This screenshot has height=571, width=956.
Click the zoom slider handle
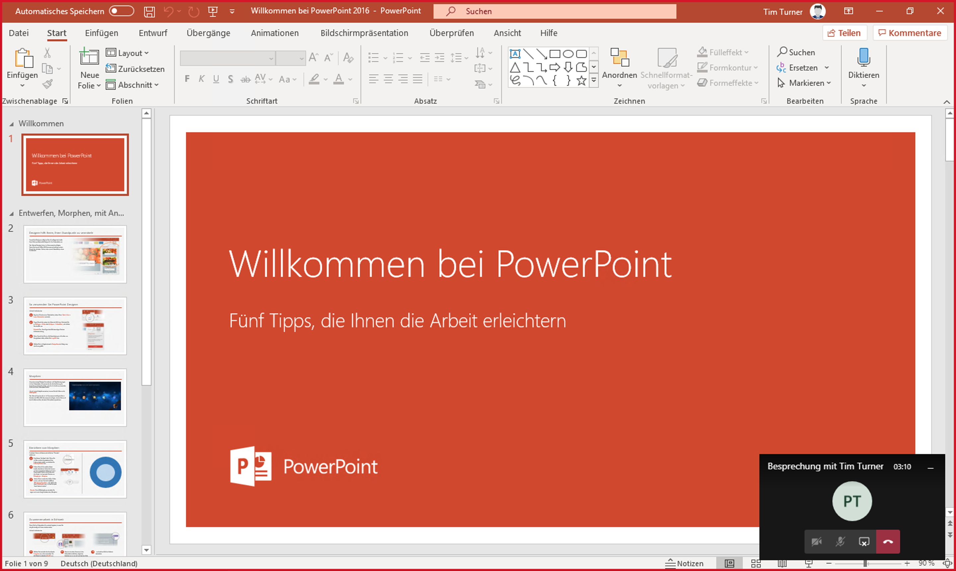(x=865, y=563)
